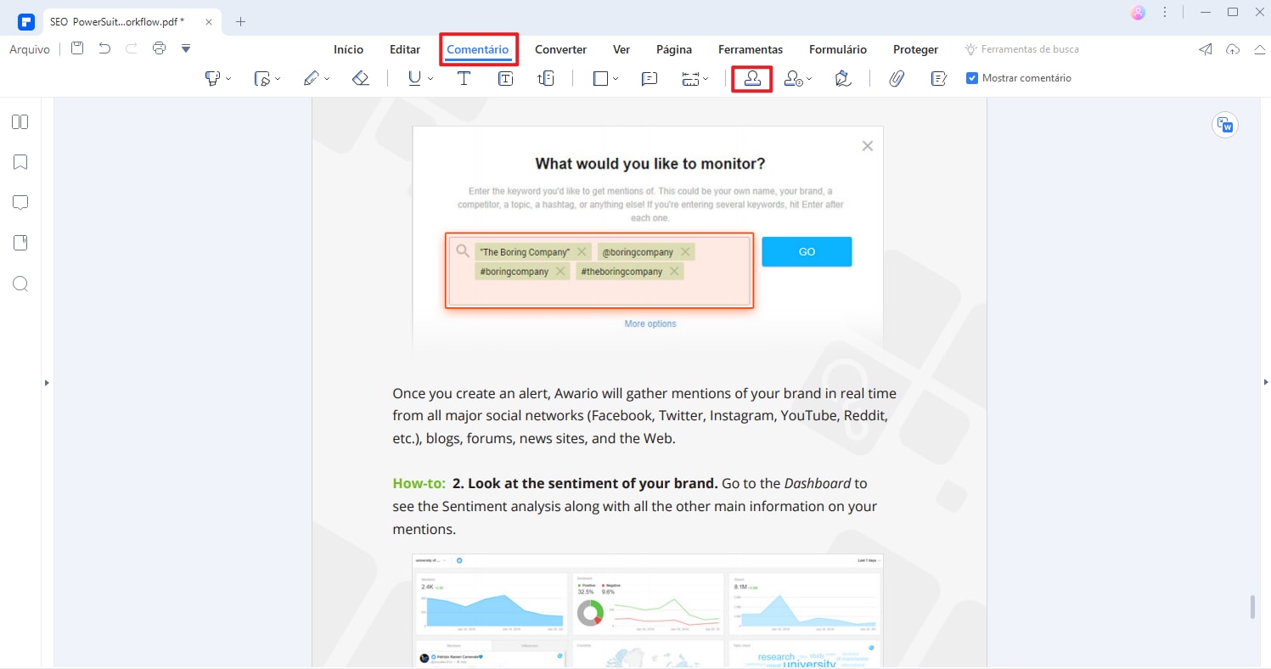
Task: Open the comments side panel
Action: coord(20,203)
